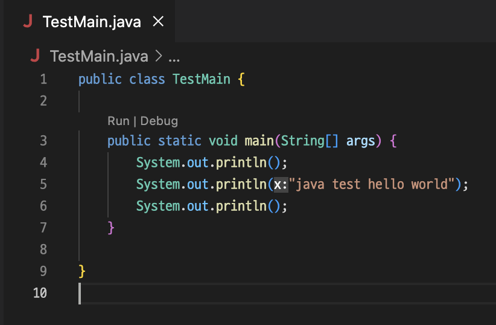Click the TestMain class name on line 1

(x=202, y=79)
